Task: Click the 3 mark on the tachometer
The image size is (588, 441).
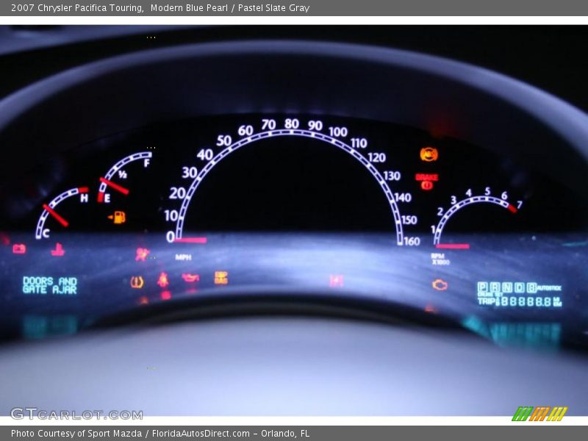Action: (453, 200)
